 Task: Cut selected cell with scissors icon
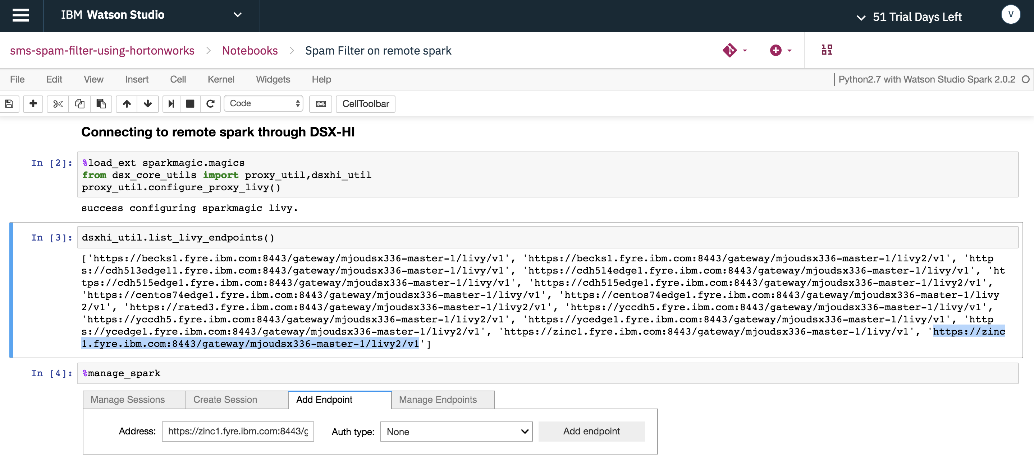[58, 104]
